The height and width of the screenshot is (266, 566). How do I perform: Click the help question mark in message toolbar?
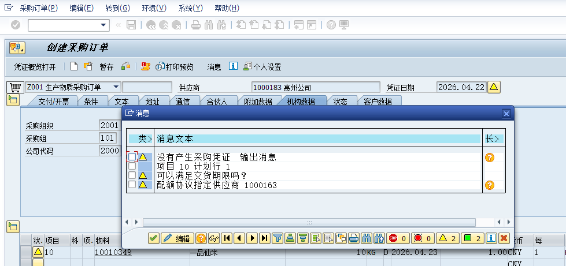pos(201,238)
